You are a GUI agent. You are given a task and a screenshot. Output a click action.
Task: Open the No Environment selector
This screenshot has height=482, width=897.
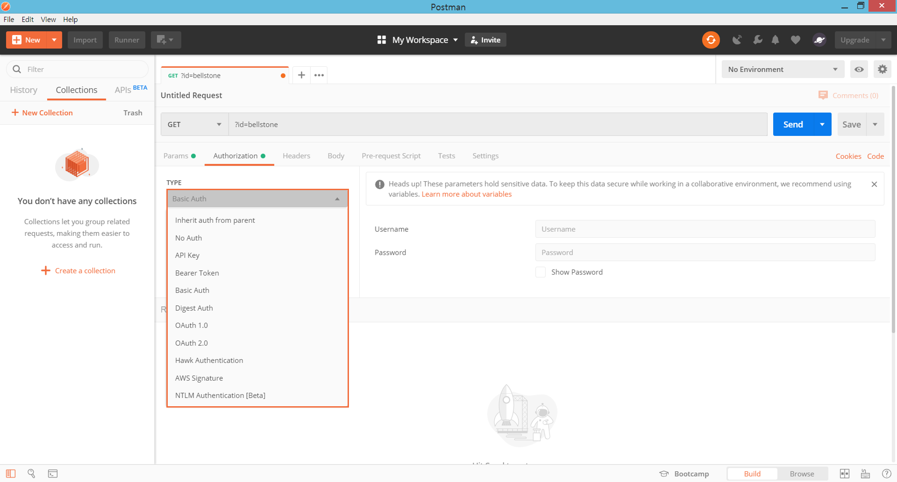[x=783, y=69]
